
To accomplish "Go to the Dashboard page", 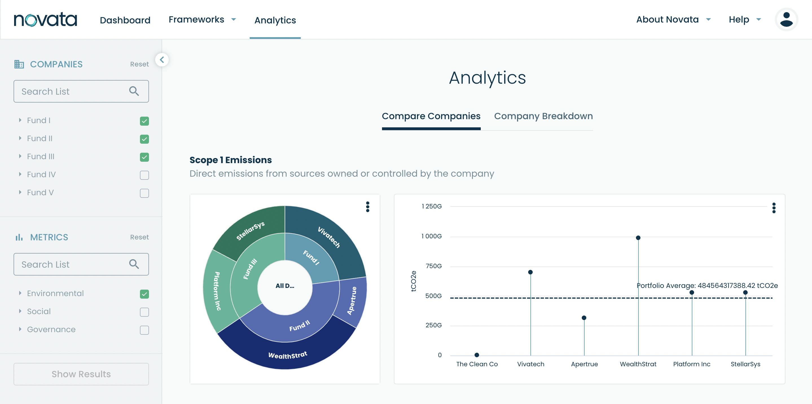I will point(125,20).
